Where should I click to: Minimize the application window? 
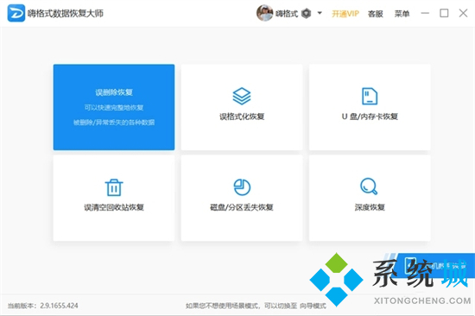point(425,13)
